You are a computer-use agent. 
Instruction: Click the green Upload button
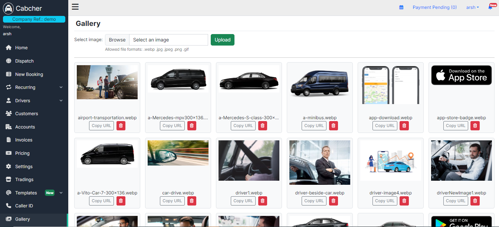tap(222, 40)
